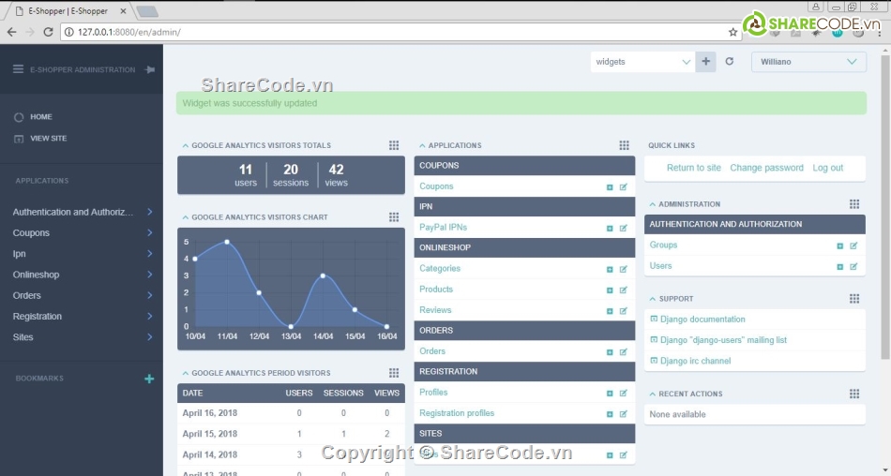Click the edit icon beside Registration profiles
Screen dimensions: 891x476
point(624,413)
